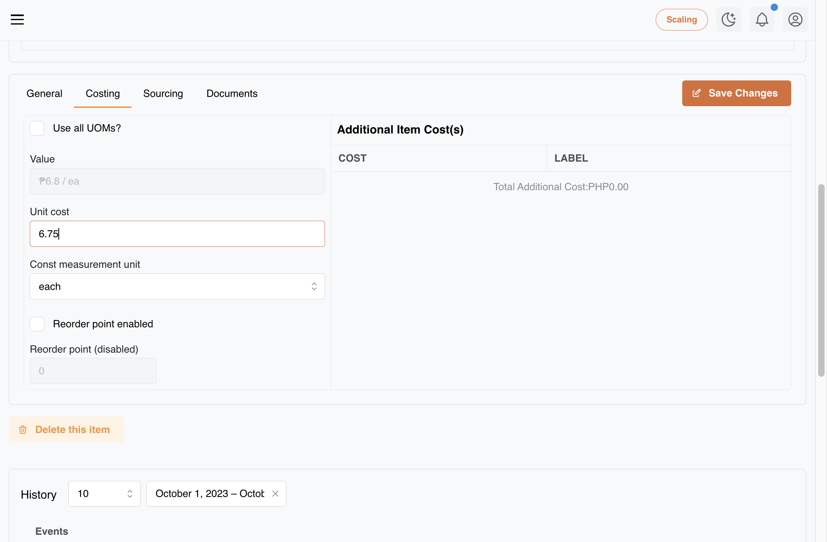The image size is (827, 542).
Task: Open notifications bell
Action: pyautogui.click(x=762, y=19)
